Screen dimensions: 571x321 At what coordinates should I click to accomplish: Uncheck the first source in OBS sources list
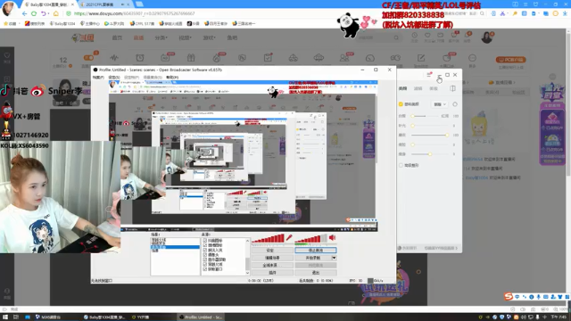click(x=204, y=241)
